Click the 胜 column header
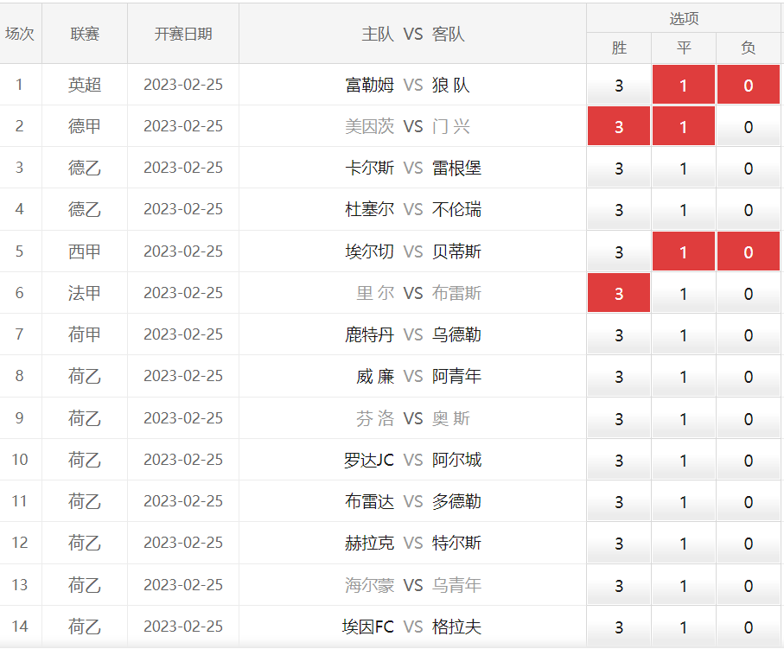 (619, 48)
